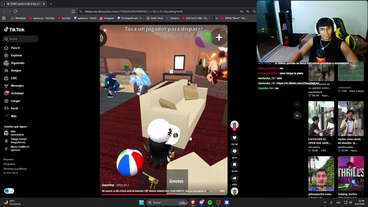Open TikTok home logo
This screenshot has height=207, width=368.
click(x=14, y=29)
